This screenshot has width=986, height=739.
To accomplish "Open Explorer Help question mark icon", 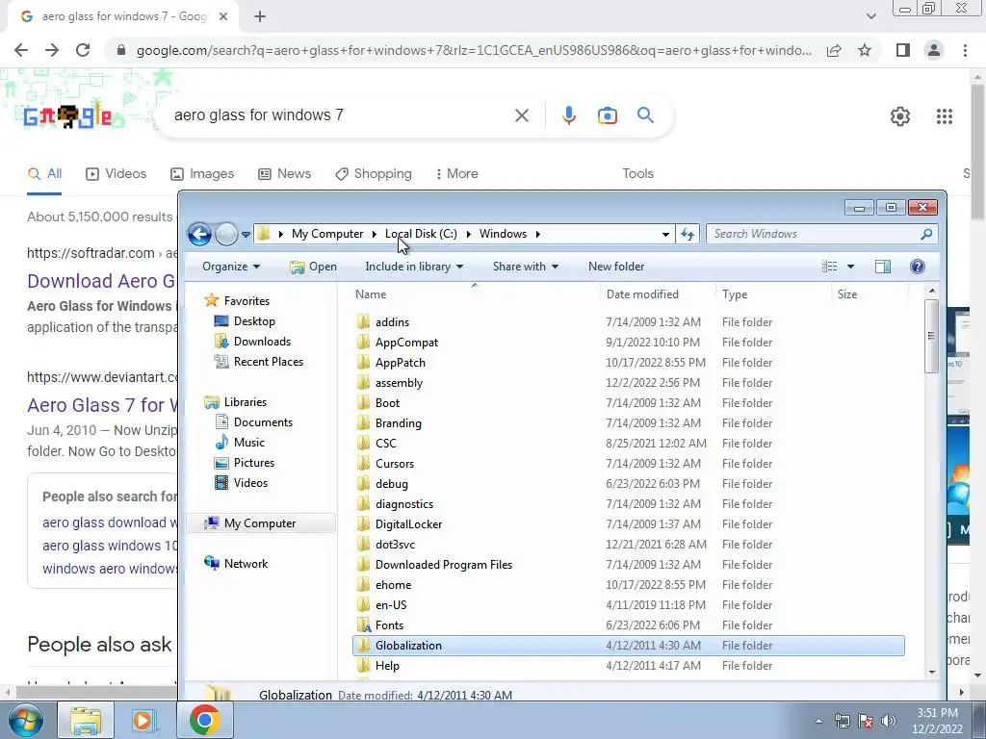I will click(x=918, y=267).
